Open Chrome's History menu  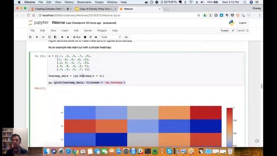69,2
